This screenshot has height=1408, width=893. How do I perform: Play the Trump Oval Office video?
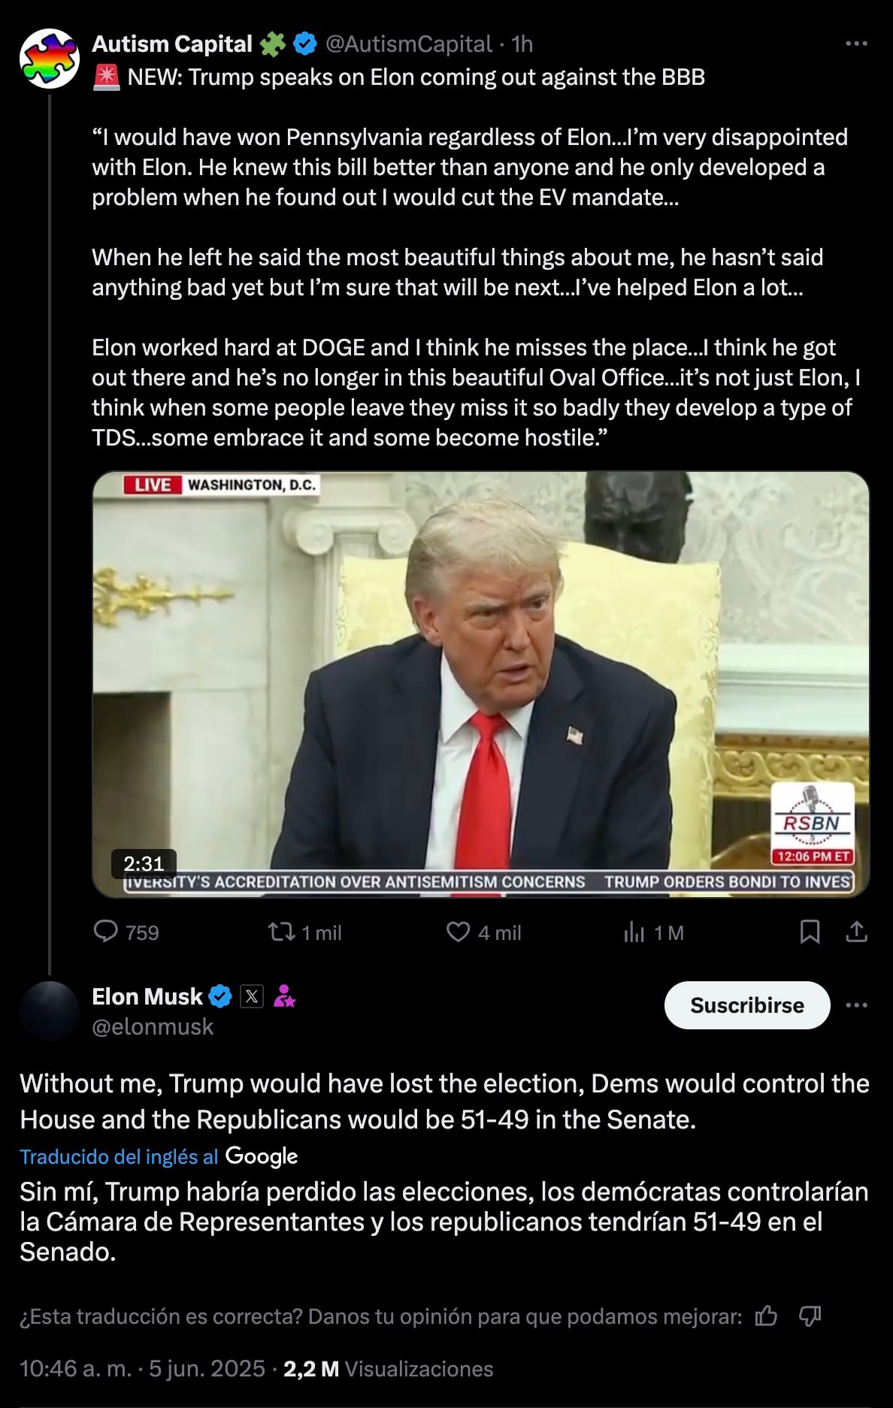481,684
